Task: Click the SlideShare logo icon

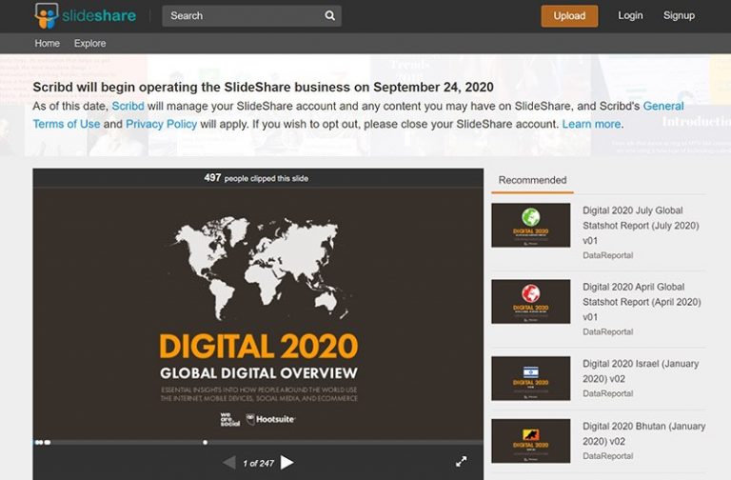Action: (x=47, y=16)
